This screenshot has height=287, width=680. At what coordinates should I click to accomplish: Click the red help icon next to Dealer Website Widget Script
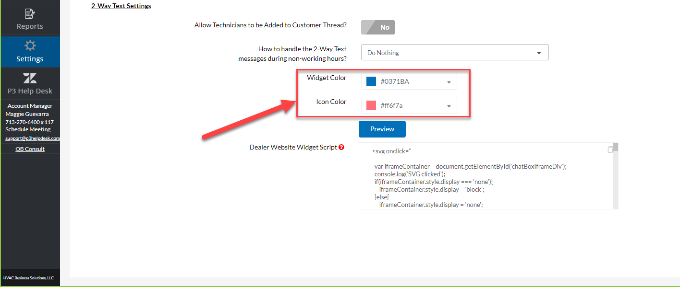coord(341,147)
